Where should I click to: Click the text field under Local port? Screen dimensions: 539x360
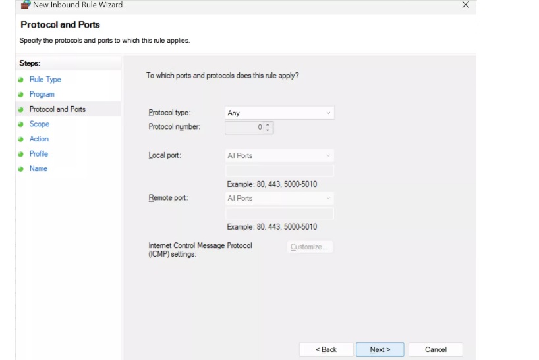click(x=279, y=170)
